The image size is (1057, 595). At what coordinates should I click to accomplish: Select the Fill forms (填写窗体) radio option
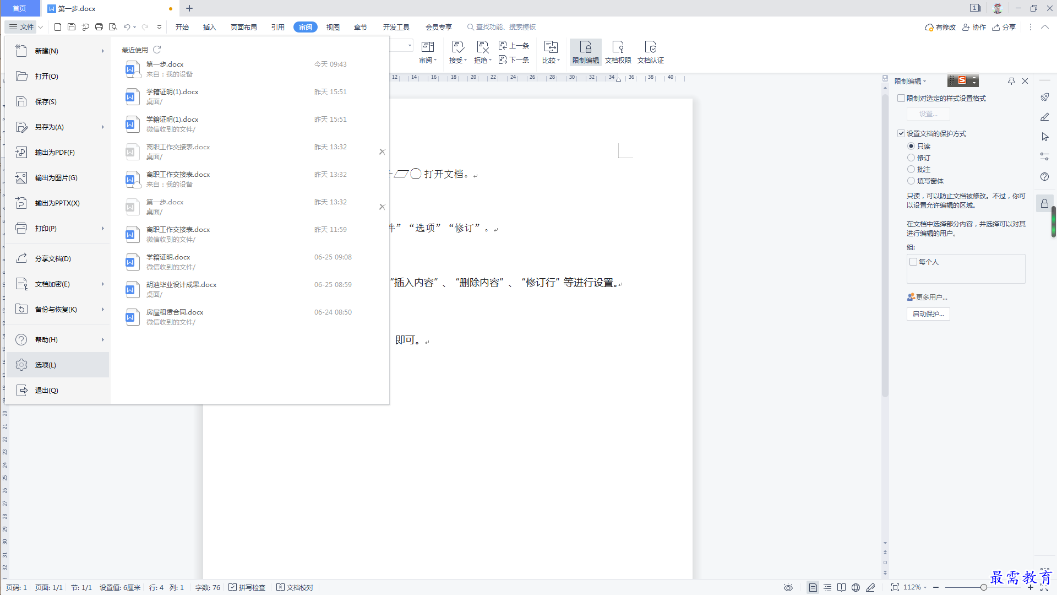coord(911,181)
